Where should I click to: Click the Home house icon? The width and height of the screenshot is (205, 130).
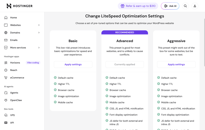click(x=6, y=17)
